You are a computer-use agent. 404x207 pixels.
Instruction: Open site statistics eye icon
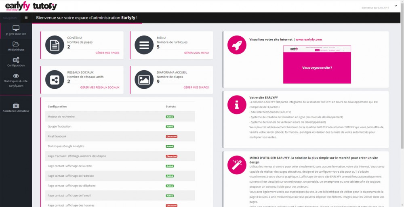(x=16, y=76)
